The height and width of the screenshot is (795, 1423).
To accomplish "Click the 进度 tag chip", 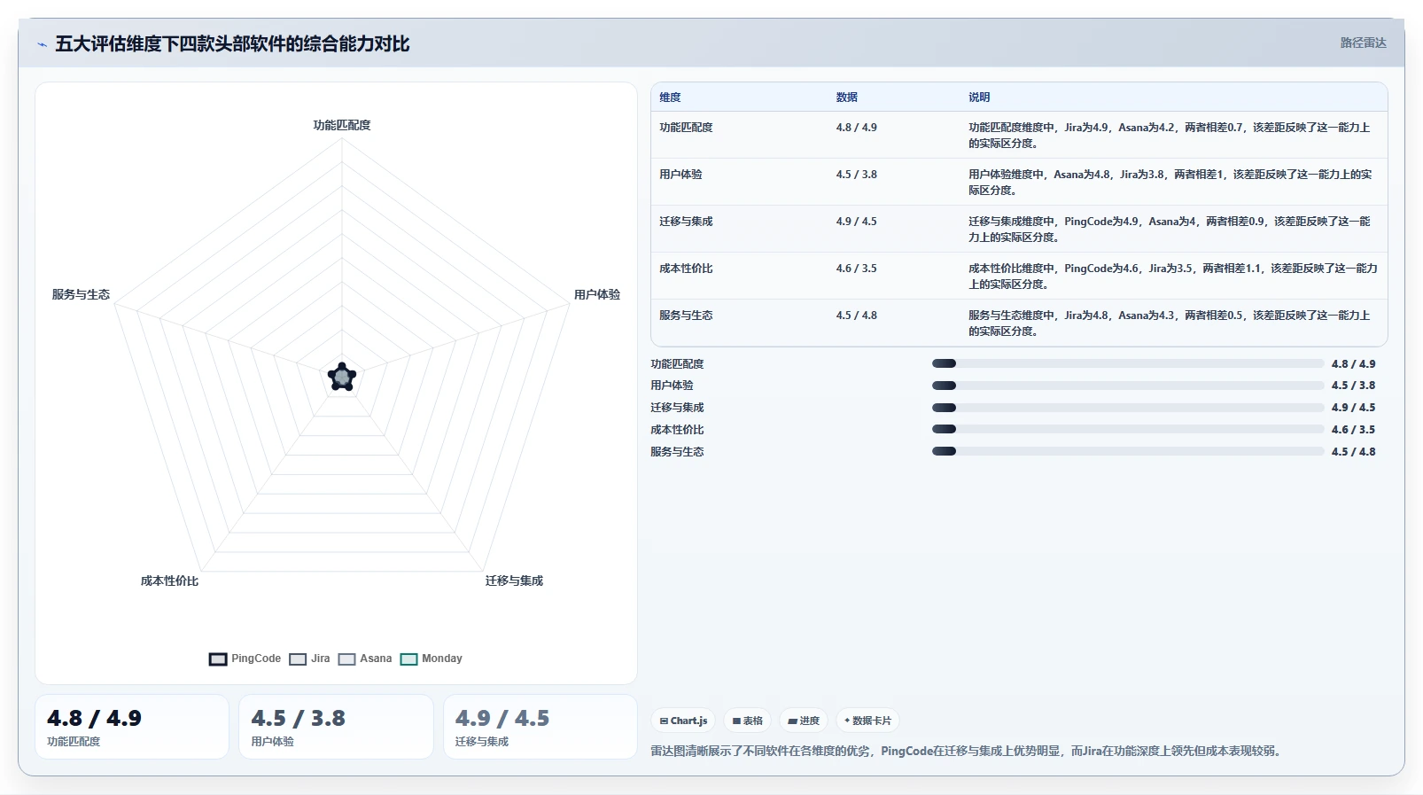I will tap(804, 721).
